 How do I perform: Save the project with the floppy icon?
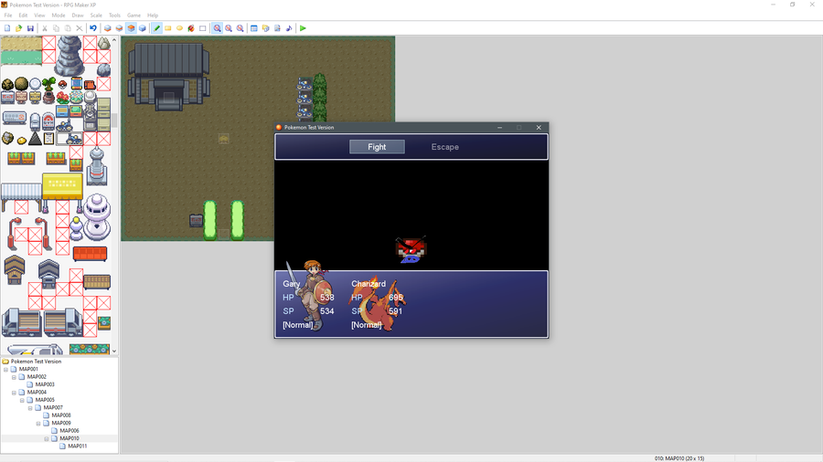(x=30, y=28)
